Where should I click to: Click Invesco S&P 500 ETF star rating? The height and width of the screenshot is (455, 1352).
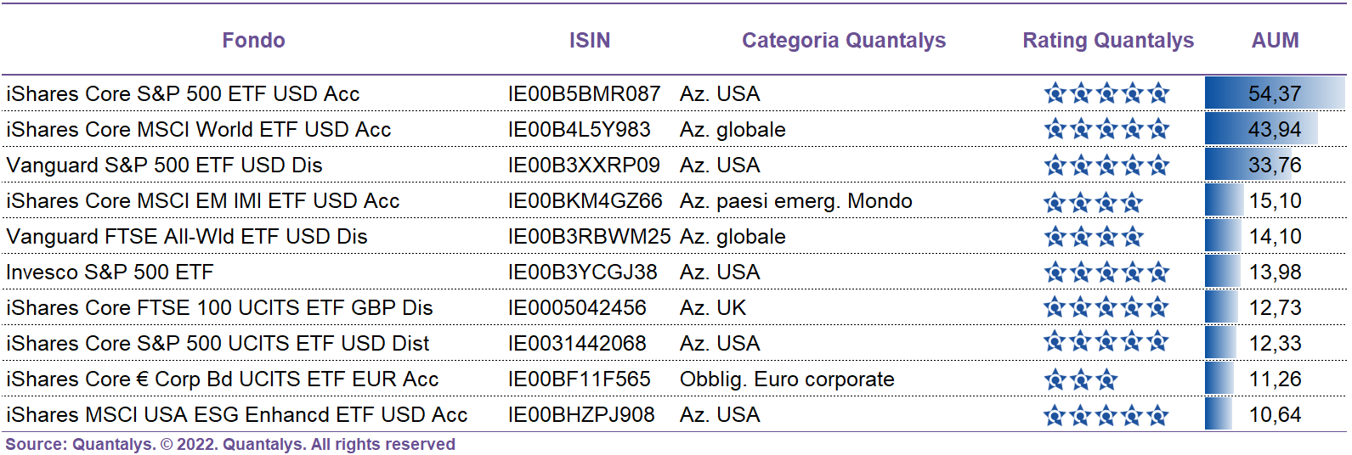[x=1106, y=272]
